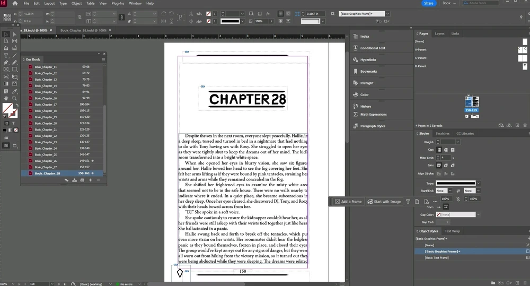Select Book_Chapter_26 in the Our Book list
This screenshot has width=530, height=286.
pos(46,161)
